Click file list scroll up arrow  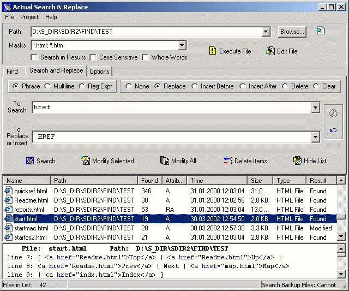(341, 180)
